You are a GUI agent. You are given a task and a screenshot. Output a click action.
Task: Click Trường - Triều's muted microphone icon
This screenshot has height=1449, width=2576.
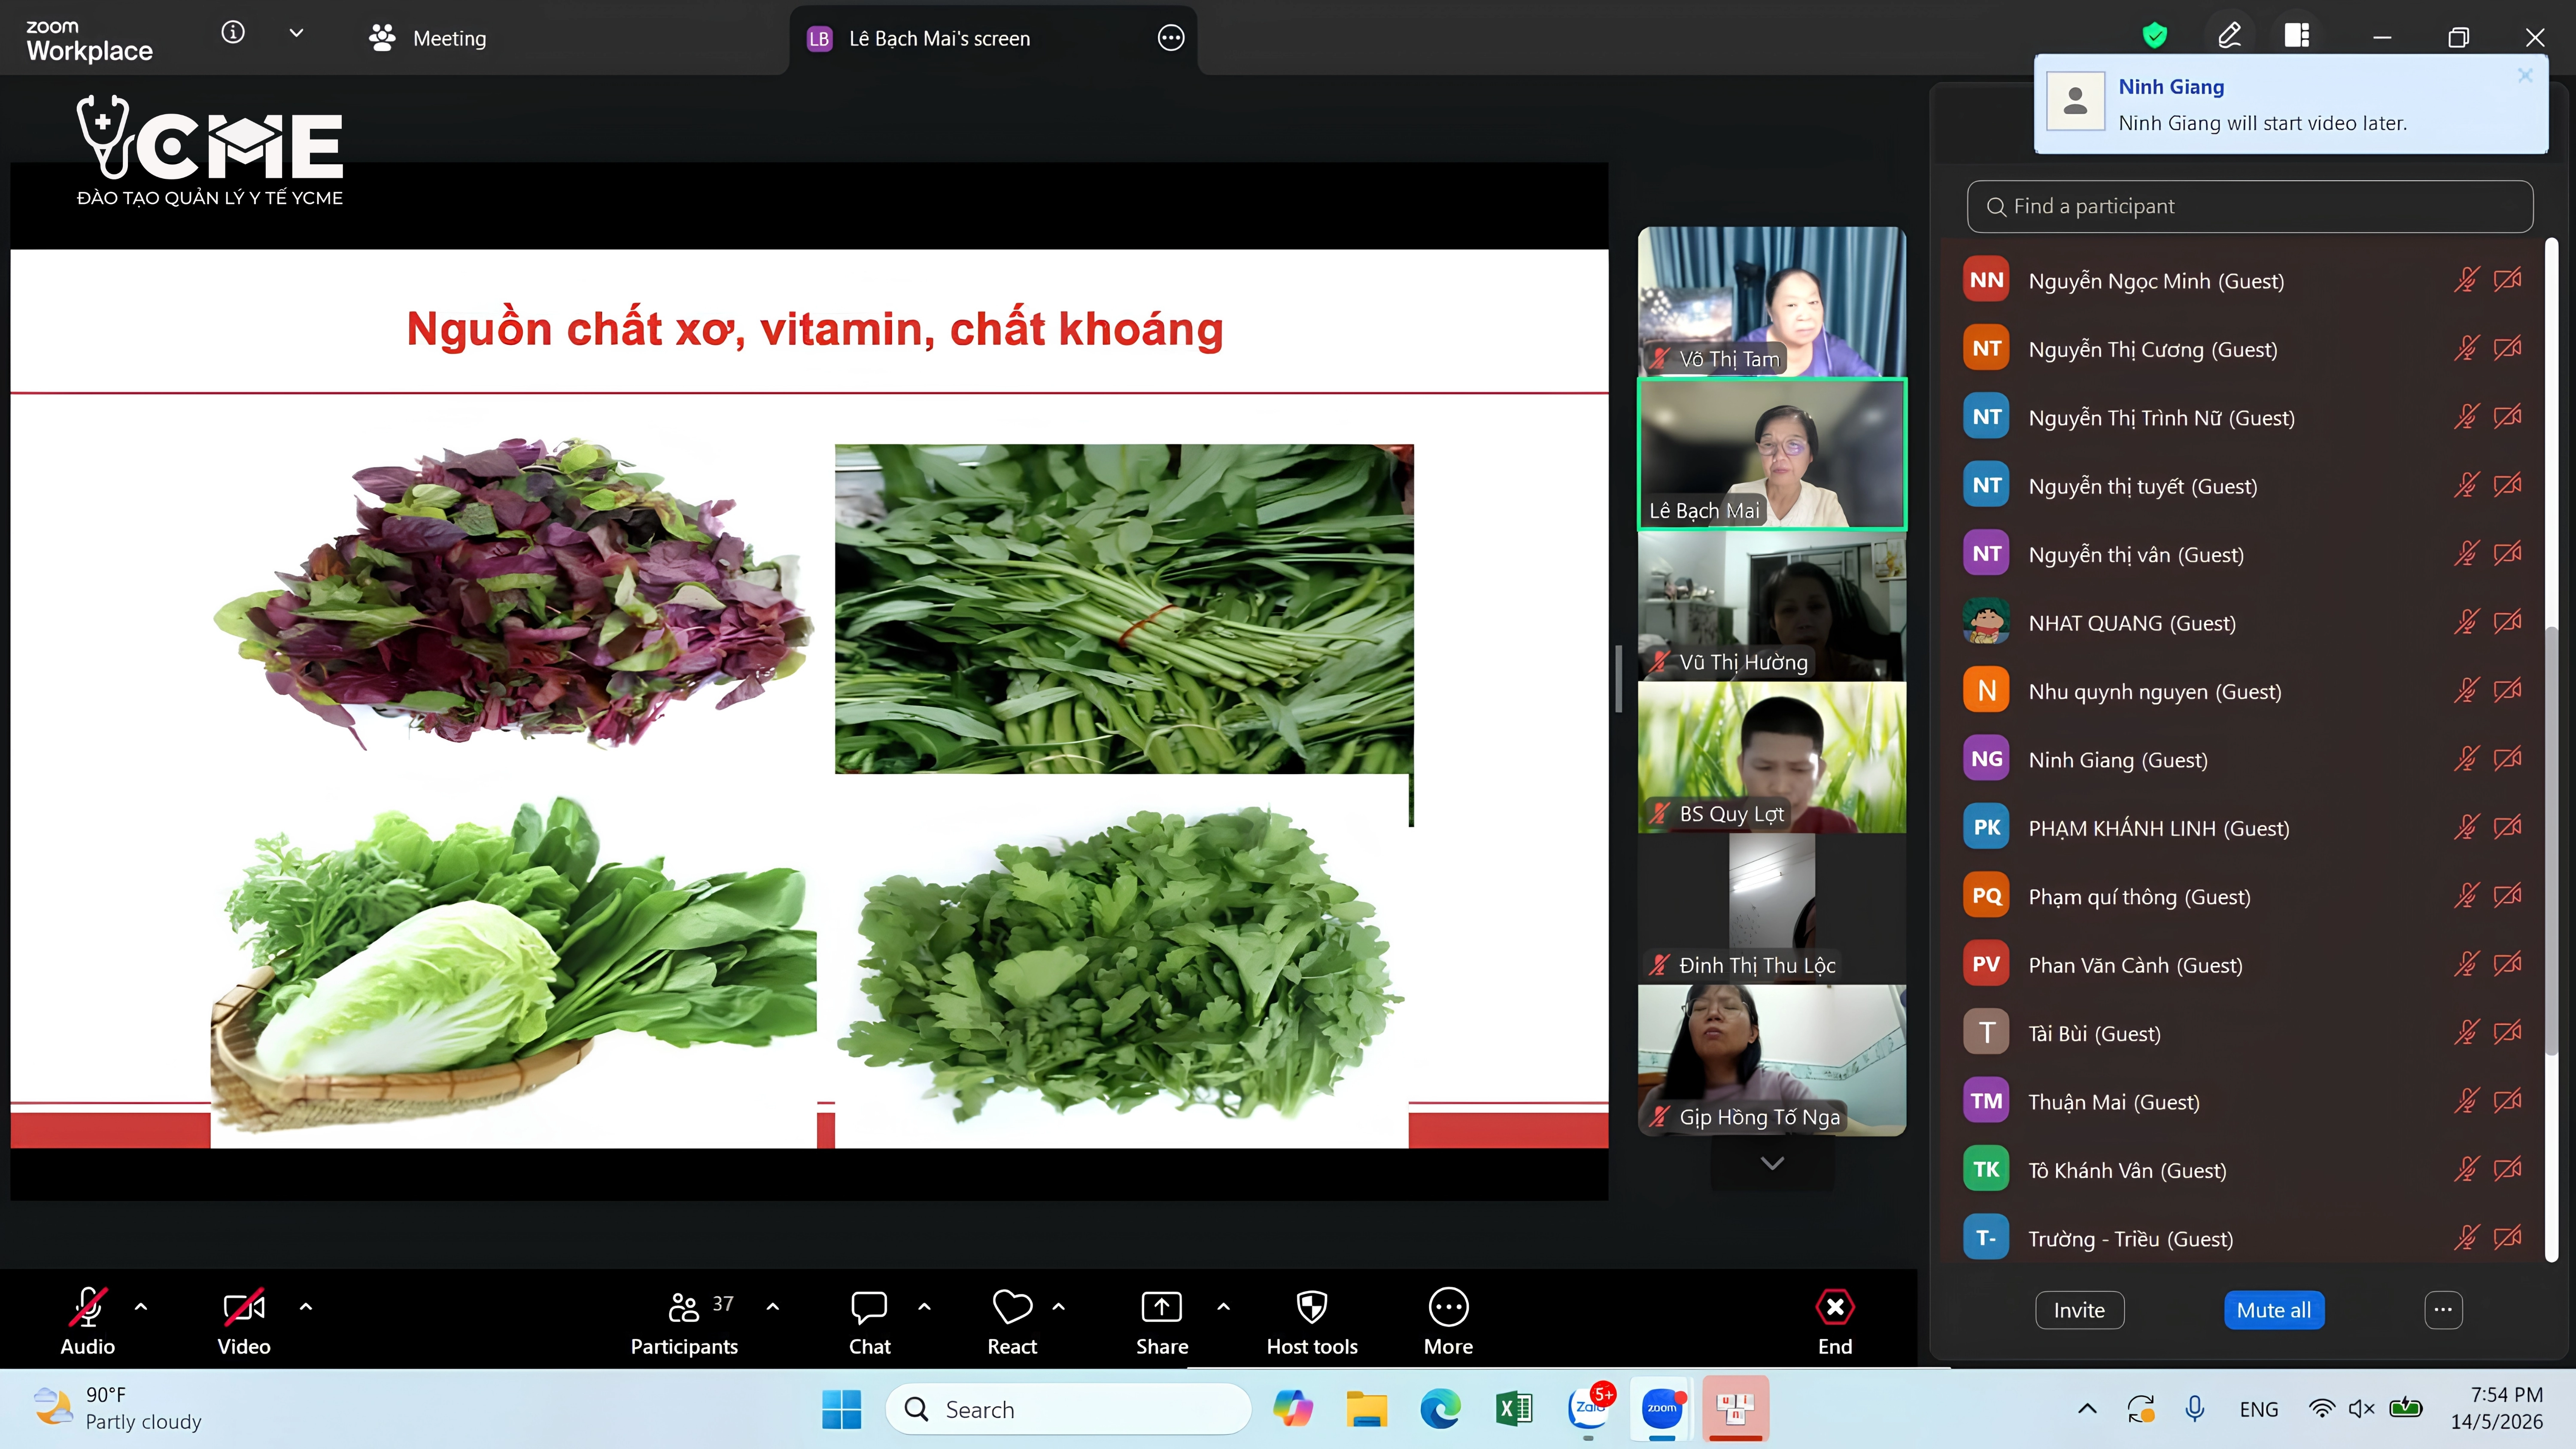[x=2466, y=1238]
